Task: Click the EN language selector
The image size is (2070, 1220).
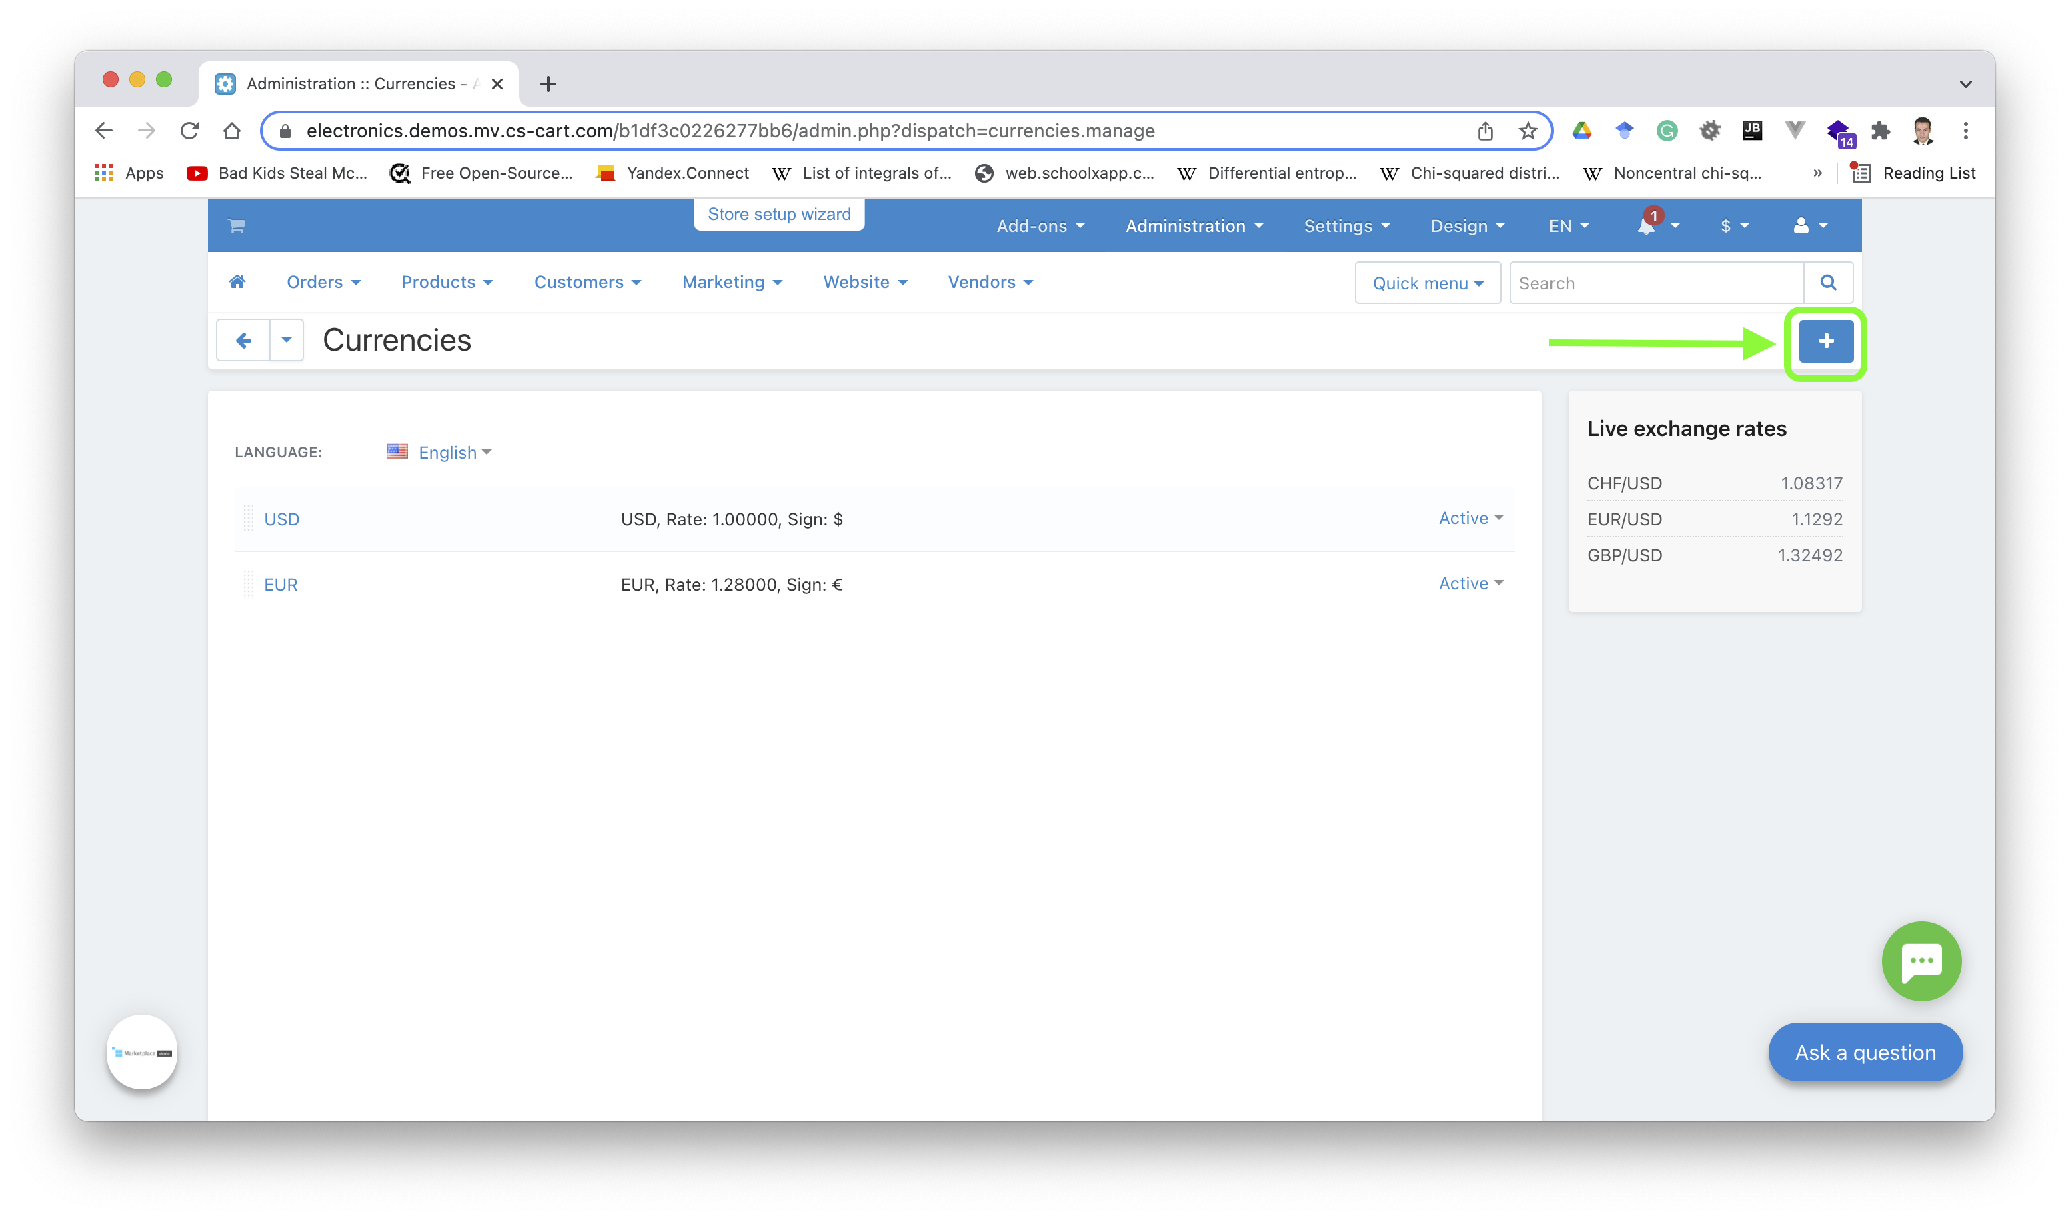Action: (1566, 225)
